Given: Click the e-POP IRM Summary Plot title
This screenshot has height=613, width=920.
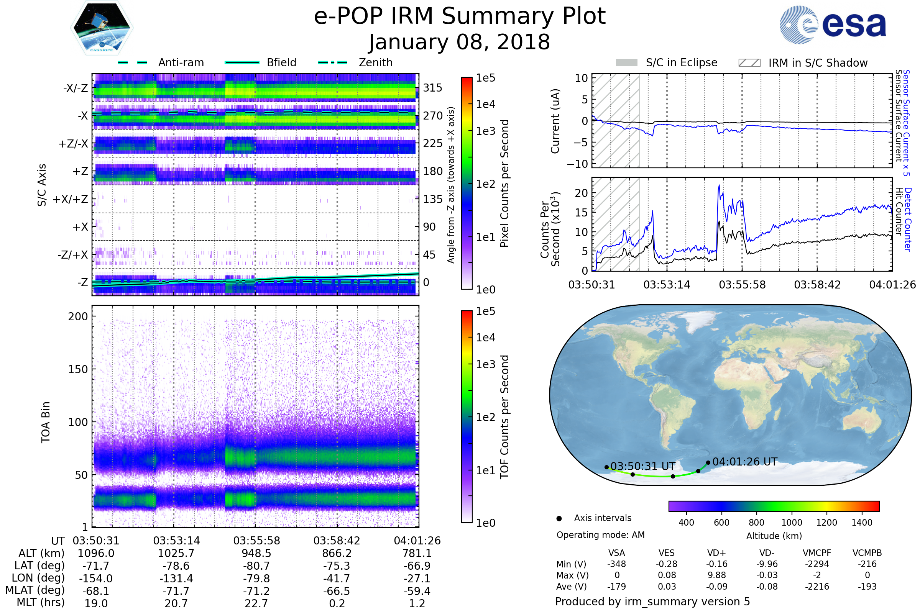Looking at the screenshot, I should coord(460,16).
